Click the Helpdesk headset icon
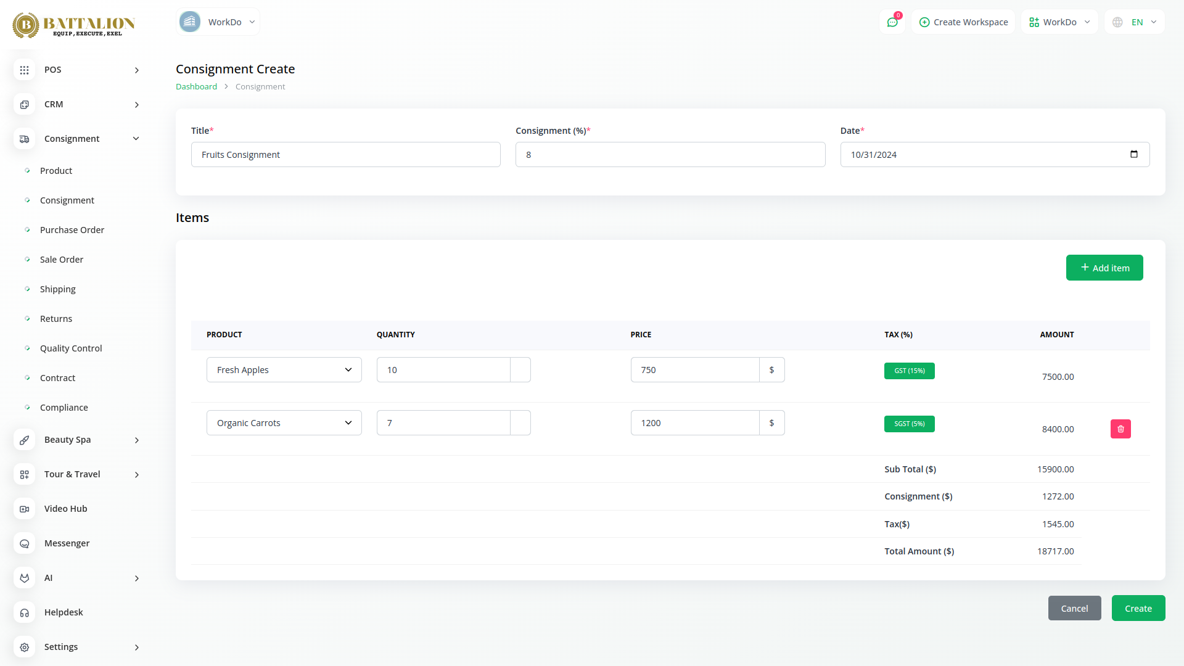The height and width of the screenshot is (666, 1184). click(24, 612)
